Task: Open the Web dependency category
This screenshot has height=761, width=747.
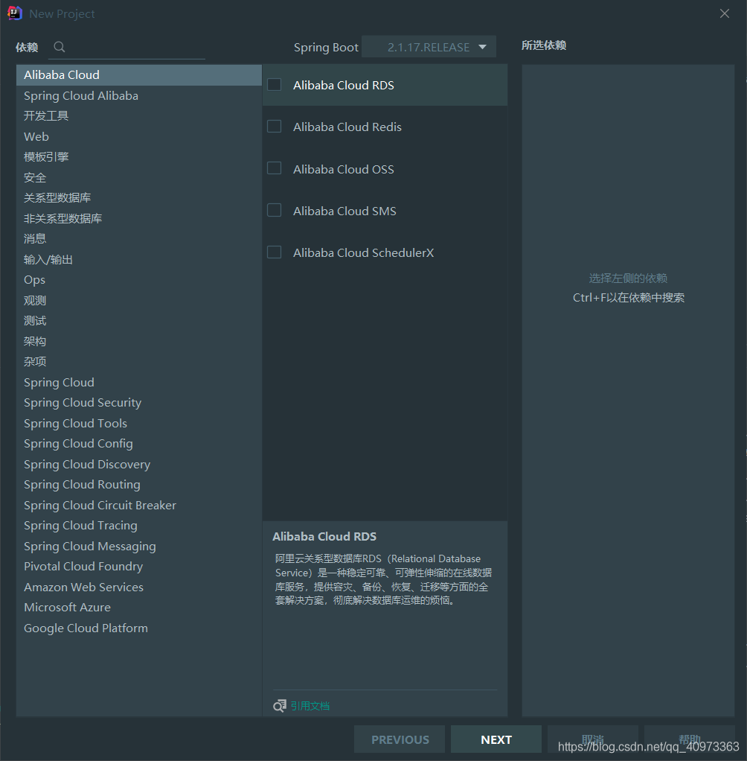Action: coord(36,136)
